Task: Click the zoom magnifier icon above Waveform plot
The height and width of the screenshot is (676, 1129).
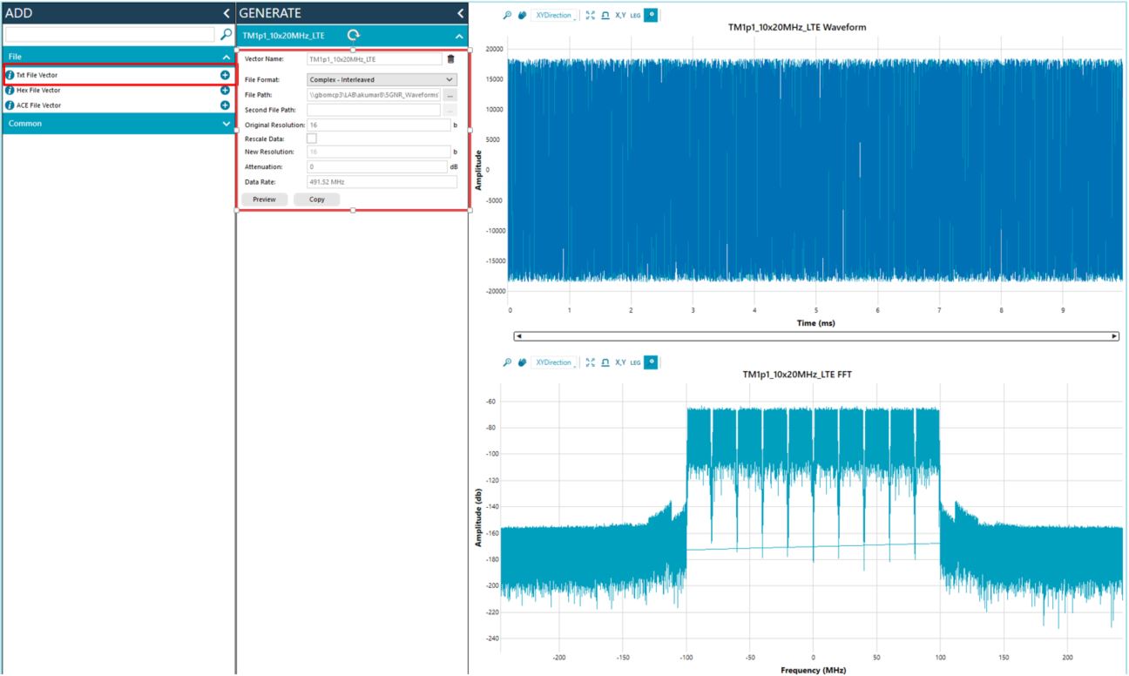Action: click(507, 16)
